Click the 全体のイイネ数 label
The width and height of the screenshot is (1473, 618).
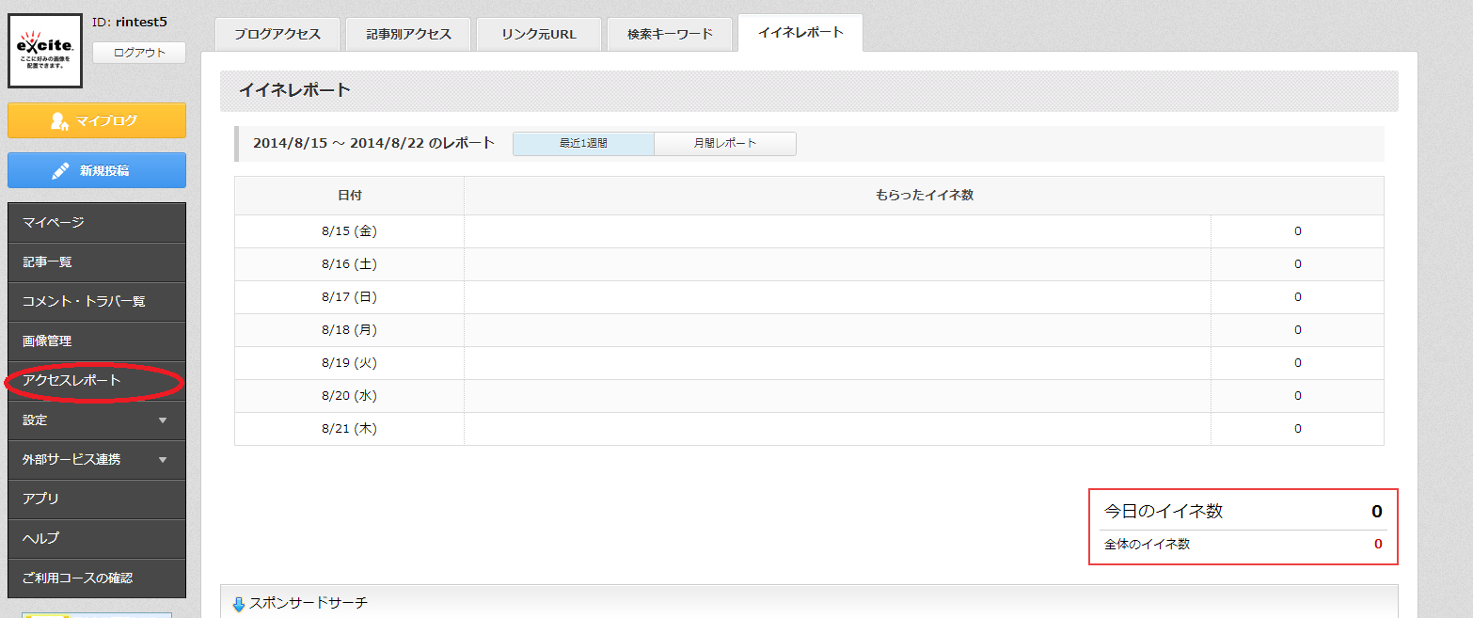(x=1147, y=544)
